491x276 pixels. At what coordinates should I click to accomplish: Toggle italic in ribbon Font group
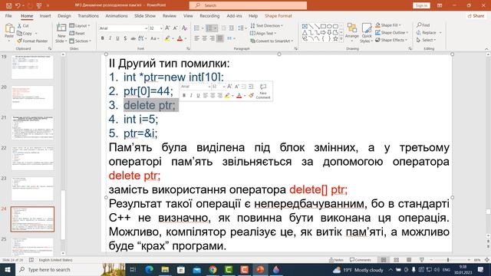110,38
